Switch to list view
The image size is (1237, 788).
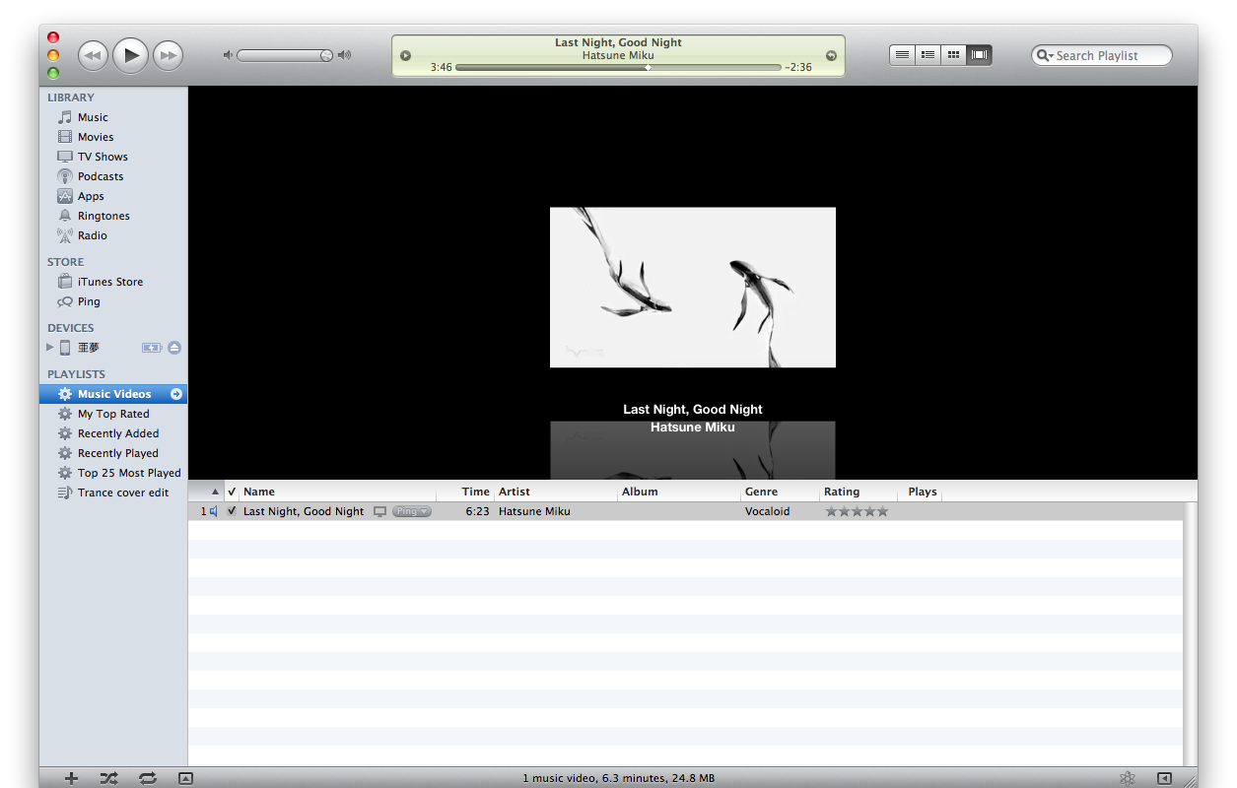coord(902,55)
